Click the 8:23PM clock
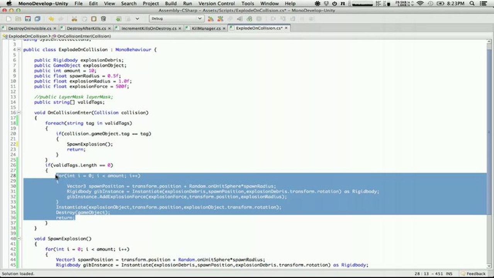Screen dimensions: 494x278 (455, 3)
